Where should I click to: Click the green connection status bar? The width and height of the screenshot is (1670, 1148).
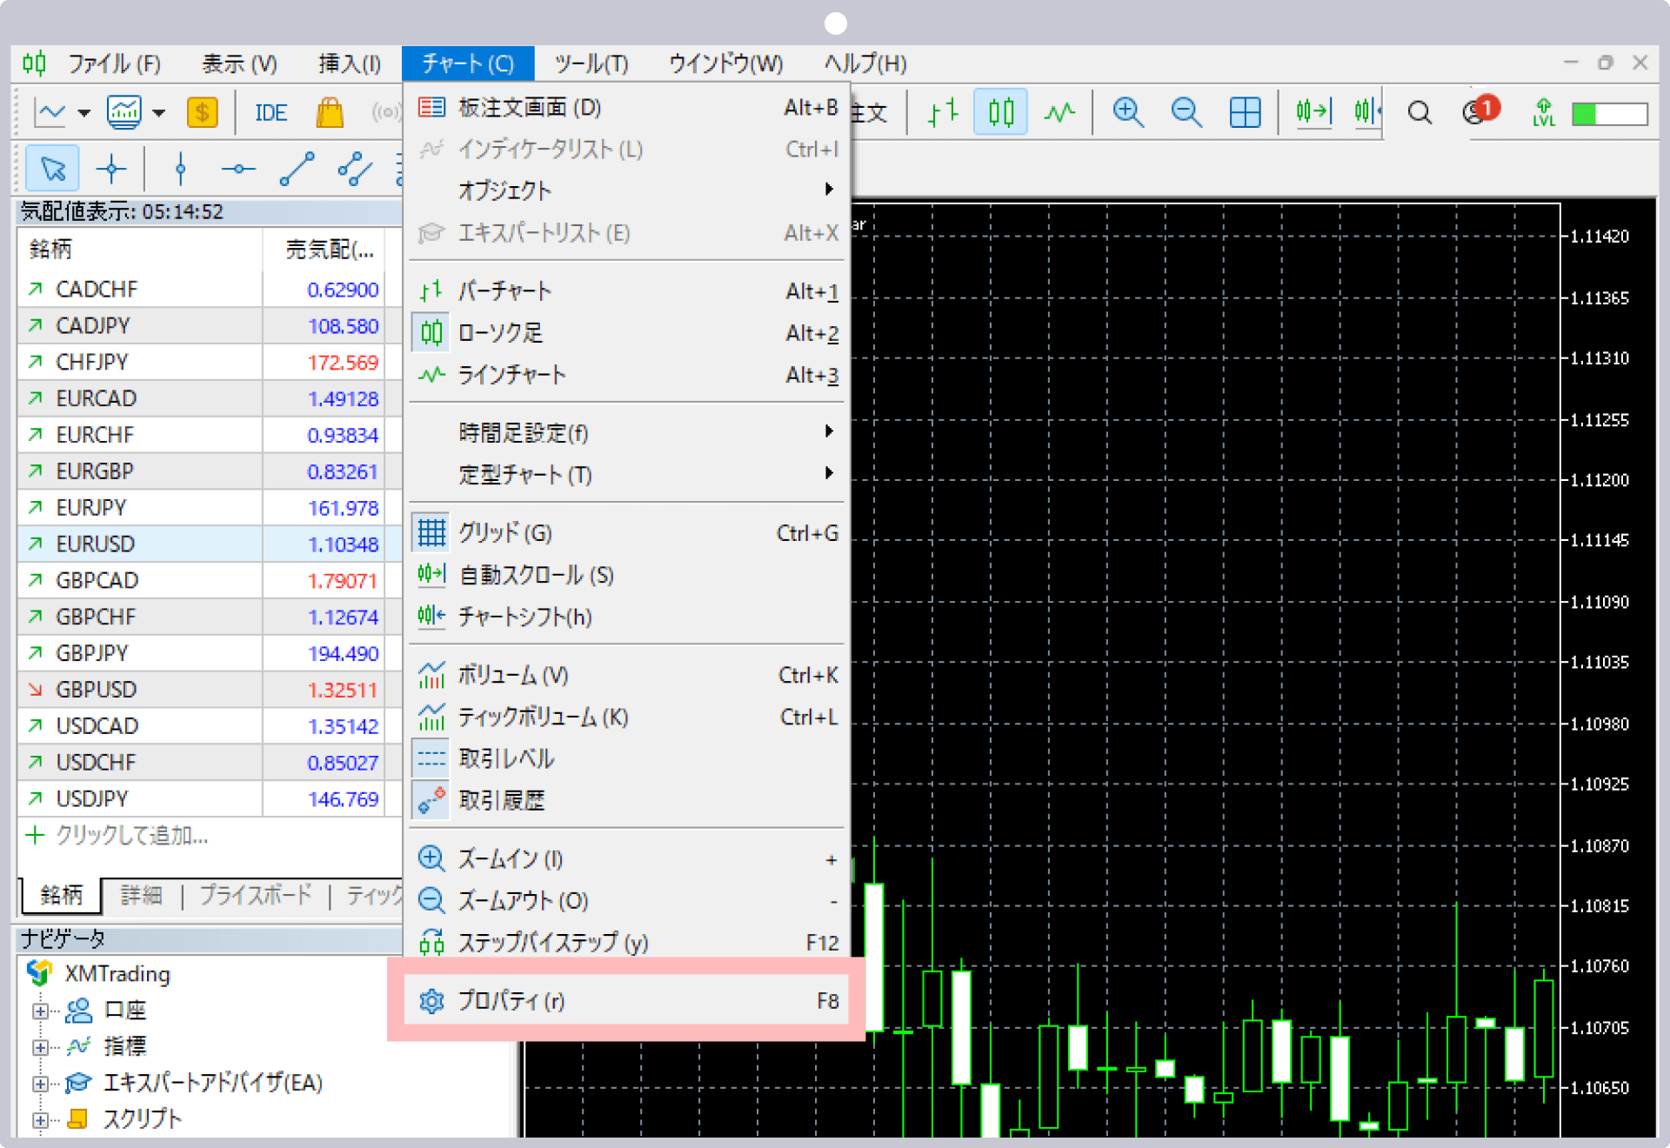[1609, 114]
